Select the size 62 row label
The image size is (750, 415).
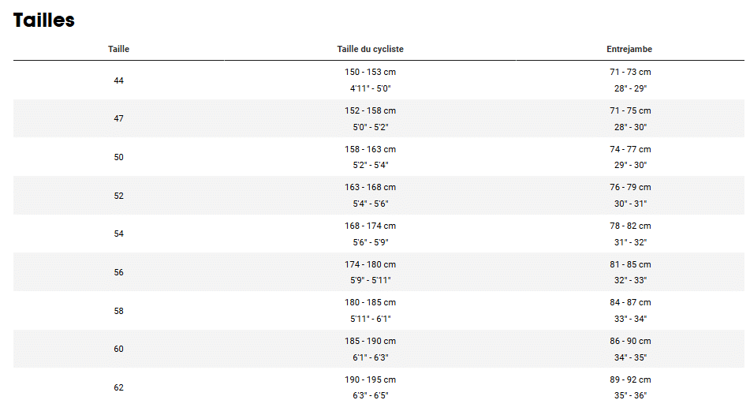(118, 387)
